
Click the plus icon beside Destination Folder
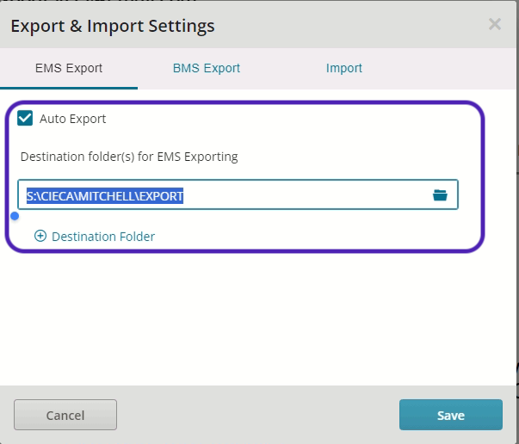(40, 236)
